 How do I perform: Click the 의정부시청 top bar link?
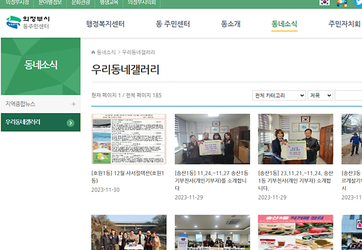coord(17,3)
